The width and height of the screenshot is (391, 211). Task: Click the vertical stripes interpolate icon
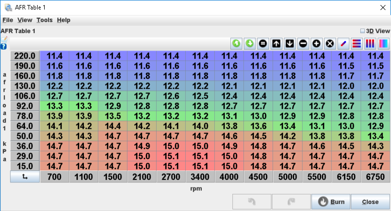pyautogui.click(x=370, y=44)
